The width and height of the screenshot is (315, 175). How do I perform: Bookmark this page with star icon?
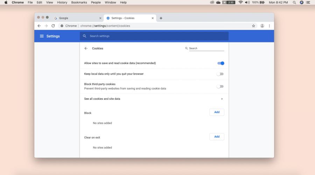[x=253, y=26]
